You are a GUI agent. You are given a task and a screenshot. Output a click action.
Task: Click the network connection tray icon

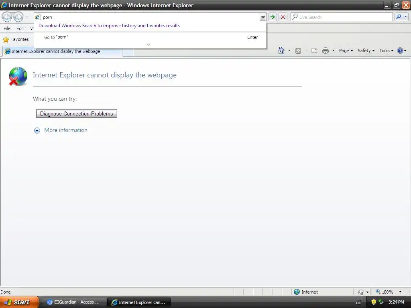click(x=381, y=302)
